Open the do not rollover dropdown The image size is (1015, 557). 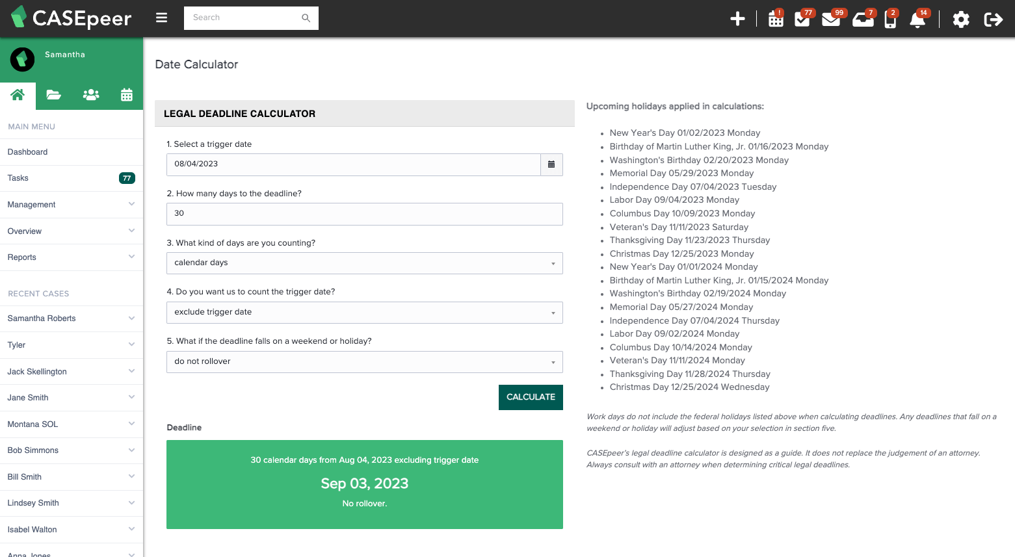(364, 362)
